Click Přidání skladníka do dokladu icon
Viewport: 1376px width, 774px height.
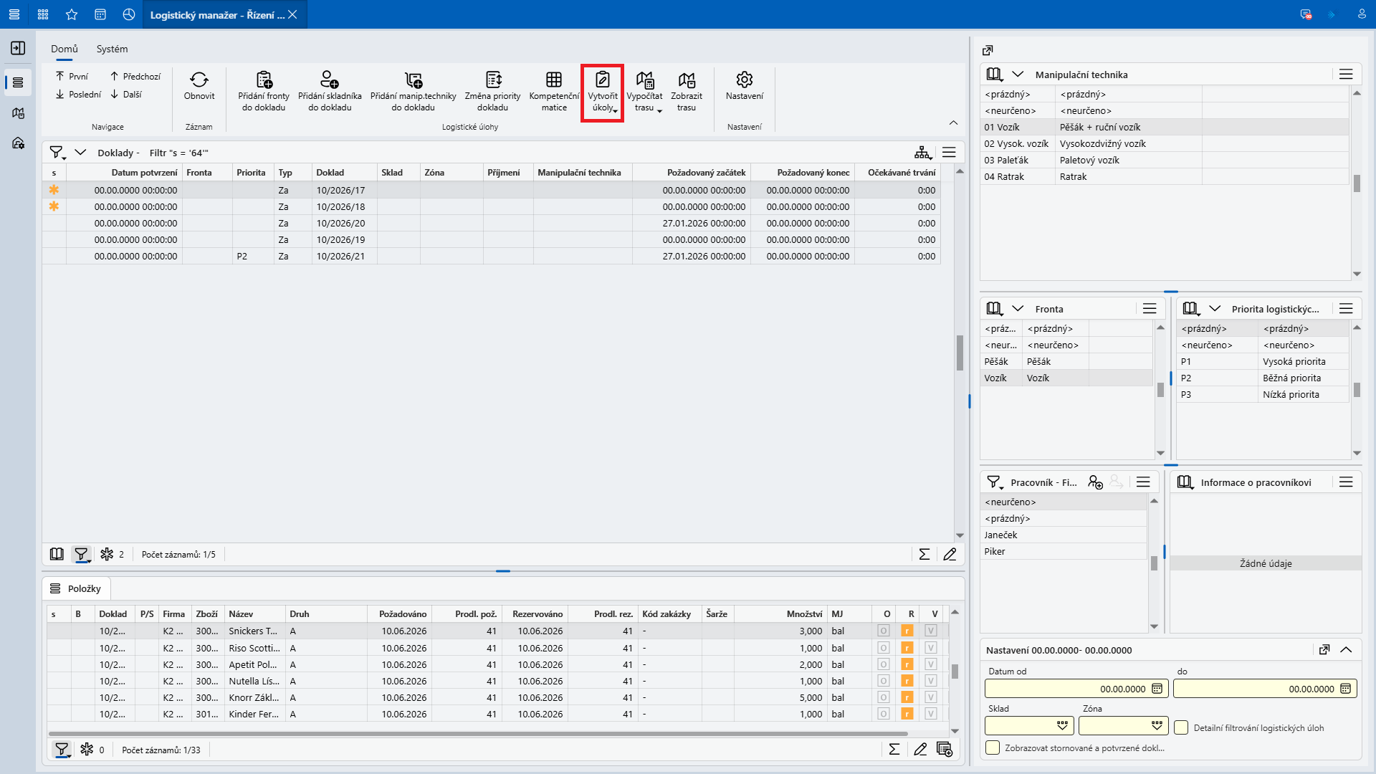[x=330, y=80]
